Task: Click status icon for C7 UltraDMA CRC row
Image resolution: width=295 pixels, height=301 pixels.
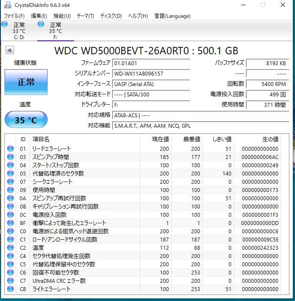Action: tap(10, 281)
